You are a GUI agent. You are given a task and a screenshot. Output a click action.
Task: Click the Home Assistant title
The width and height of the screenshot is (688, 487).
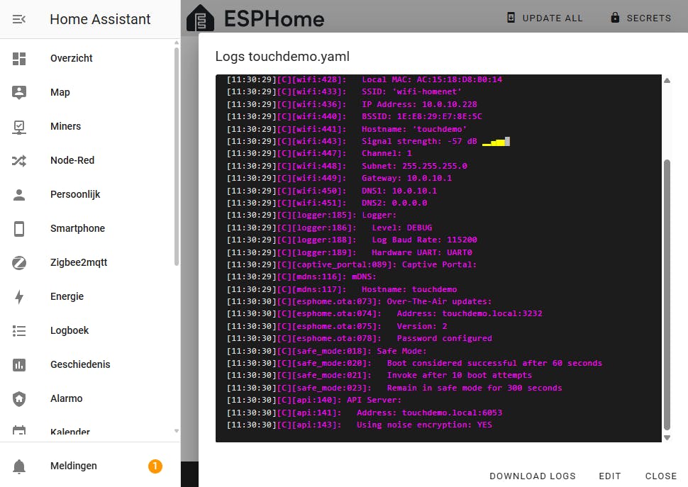tap(100, 19)
